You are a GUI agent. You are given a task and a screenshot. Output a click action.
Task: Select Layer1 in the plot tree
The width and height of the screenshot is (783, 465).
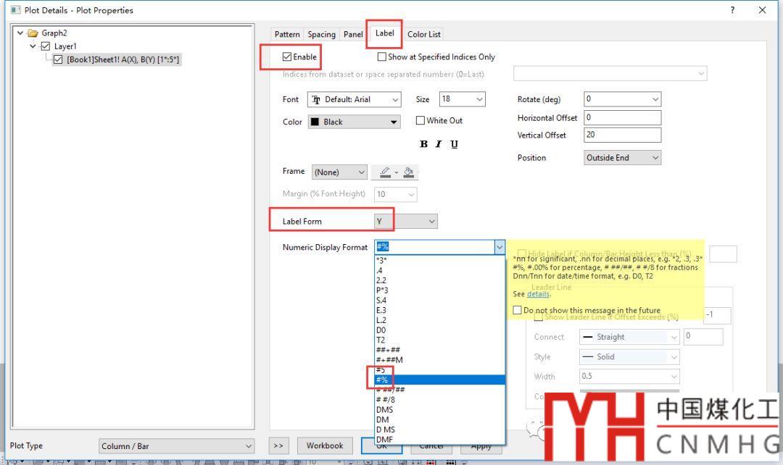coord(65,46)
